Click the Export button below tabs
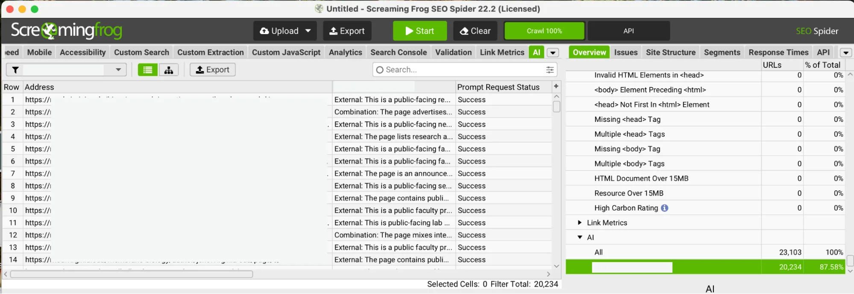Viewport: 854px width, 294px height. pyautogui.click(x=212, y=70)
